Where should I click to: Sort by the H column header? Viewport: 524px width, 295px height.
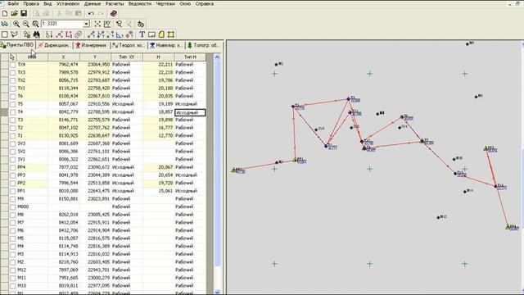pyautogui.click(x=158, y=57)
